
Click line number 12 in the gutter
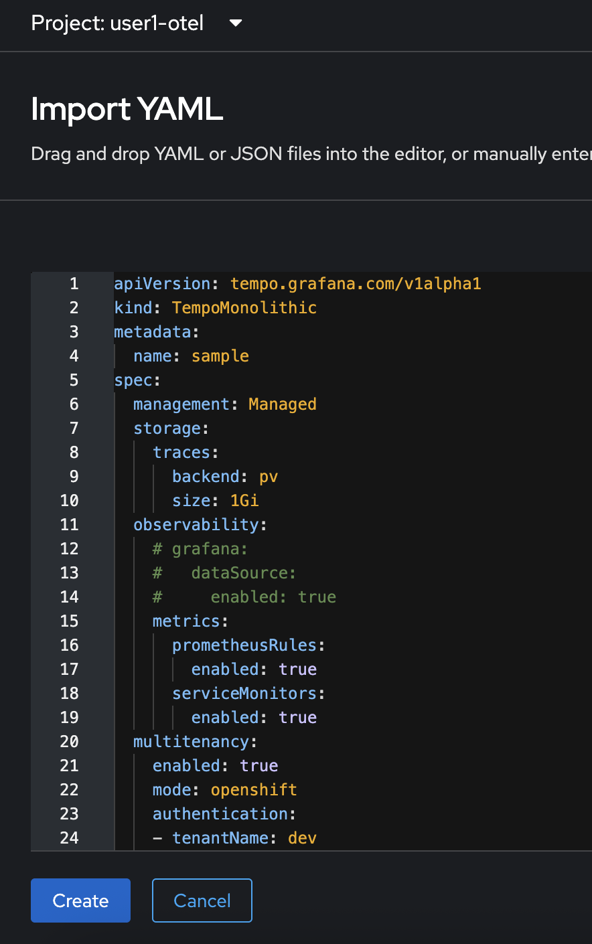tap(70, 549)
